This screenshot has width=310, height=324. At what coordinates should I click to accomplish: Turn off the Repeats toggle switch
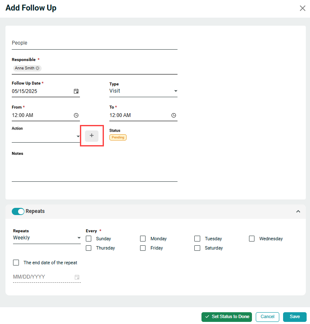click(x=18, y=211)
